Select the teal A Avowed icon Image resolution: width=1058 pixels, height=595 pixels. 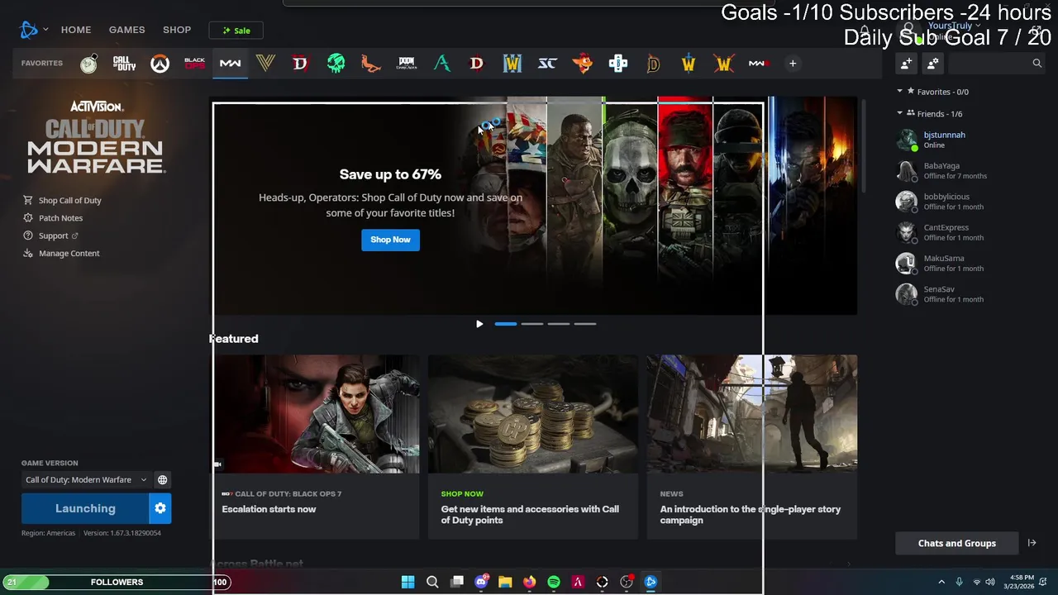(x=442, y=64)
